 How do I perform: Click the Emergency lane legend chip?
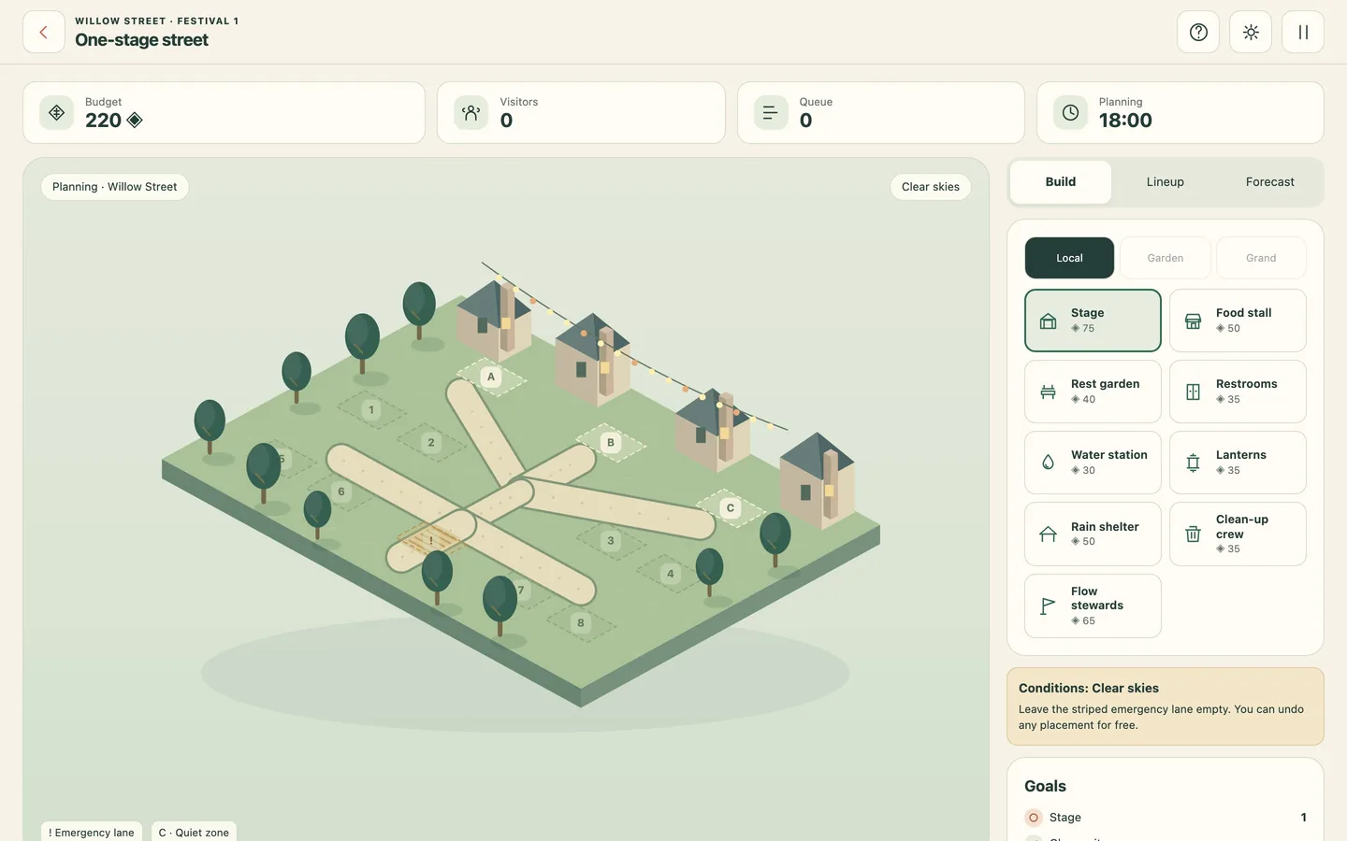click(x=92, y=833)
